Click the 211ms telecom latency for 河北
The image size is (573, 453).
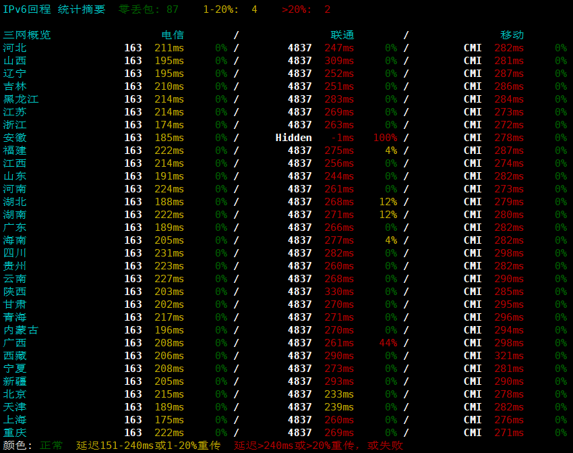[x=169, y=48]
